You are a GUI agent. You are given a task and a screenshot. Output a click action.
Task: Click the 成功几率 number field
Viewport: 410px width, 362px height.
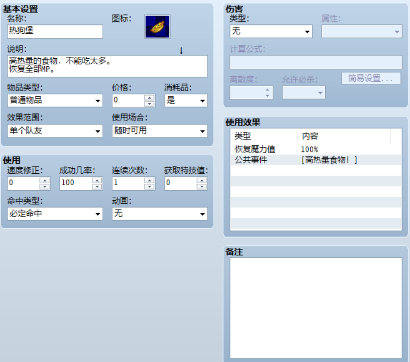tap(76, 183)
